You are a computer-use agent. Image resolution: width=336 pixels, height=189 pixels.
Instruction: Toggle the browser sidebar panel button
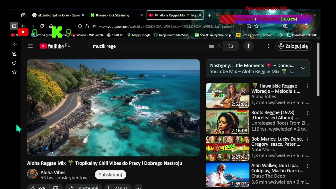coord(14,26)
